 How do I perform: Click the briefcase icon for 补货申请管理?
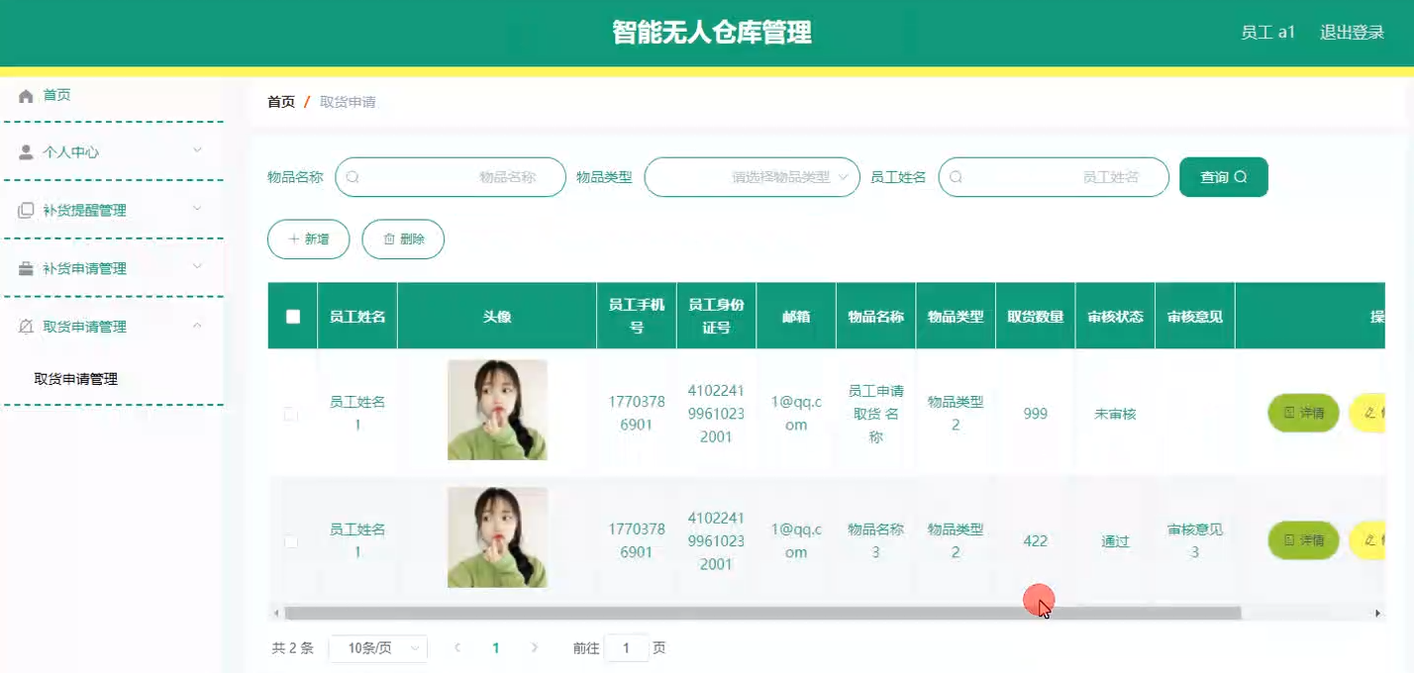coord(24,267)
